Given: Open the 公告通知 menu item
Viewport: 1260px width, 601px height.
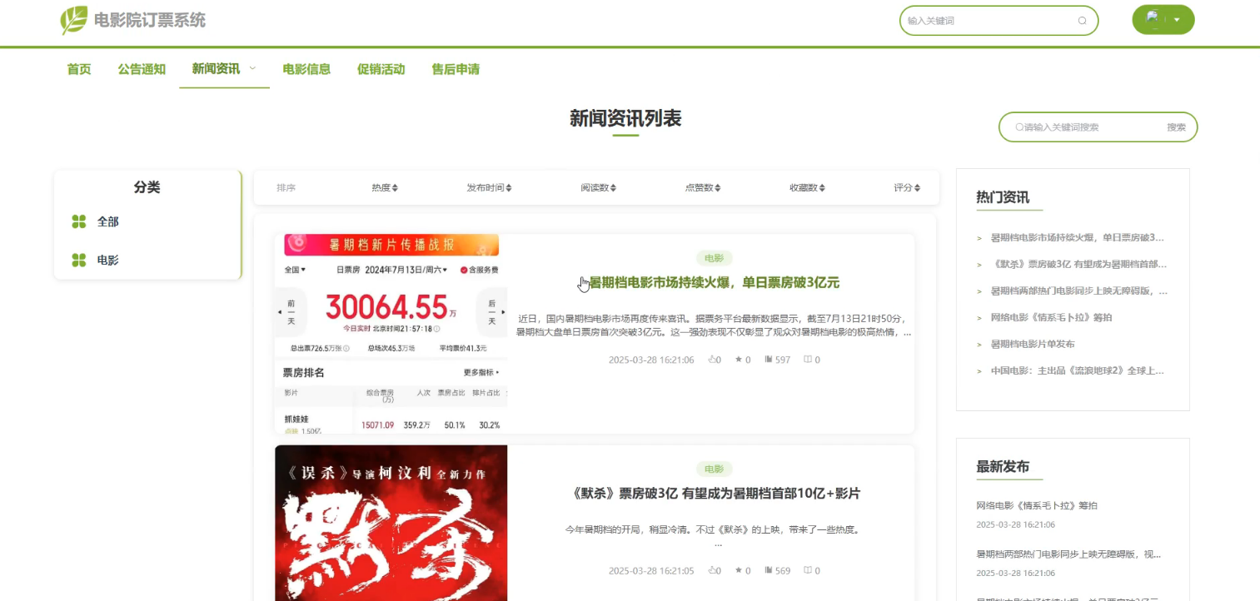Looking at the screenshot, I should coord(142,69).
